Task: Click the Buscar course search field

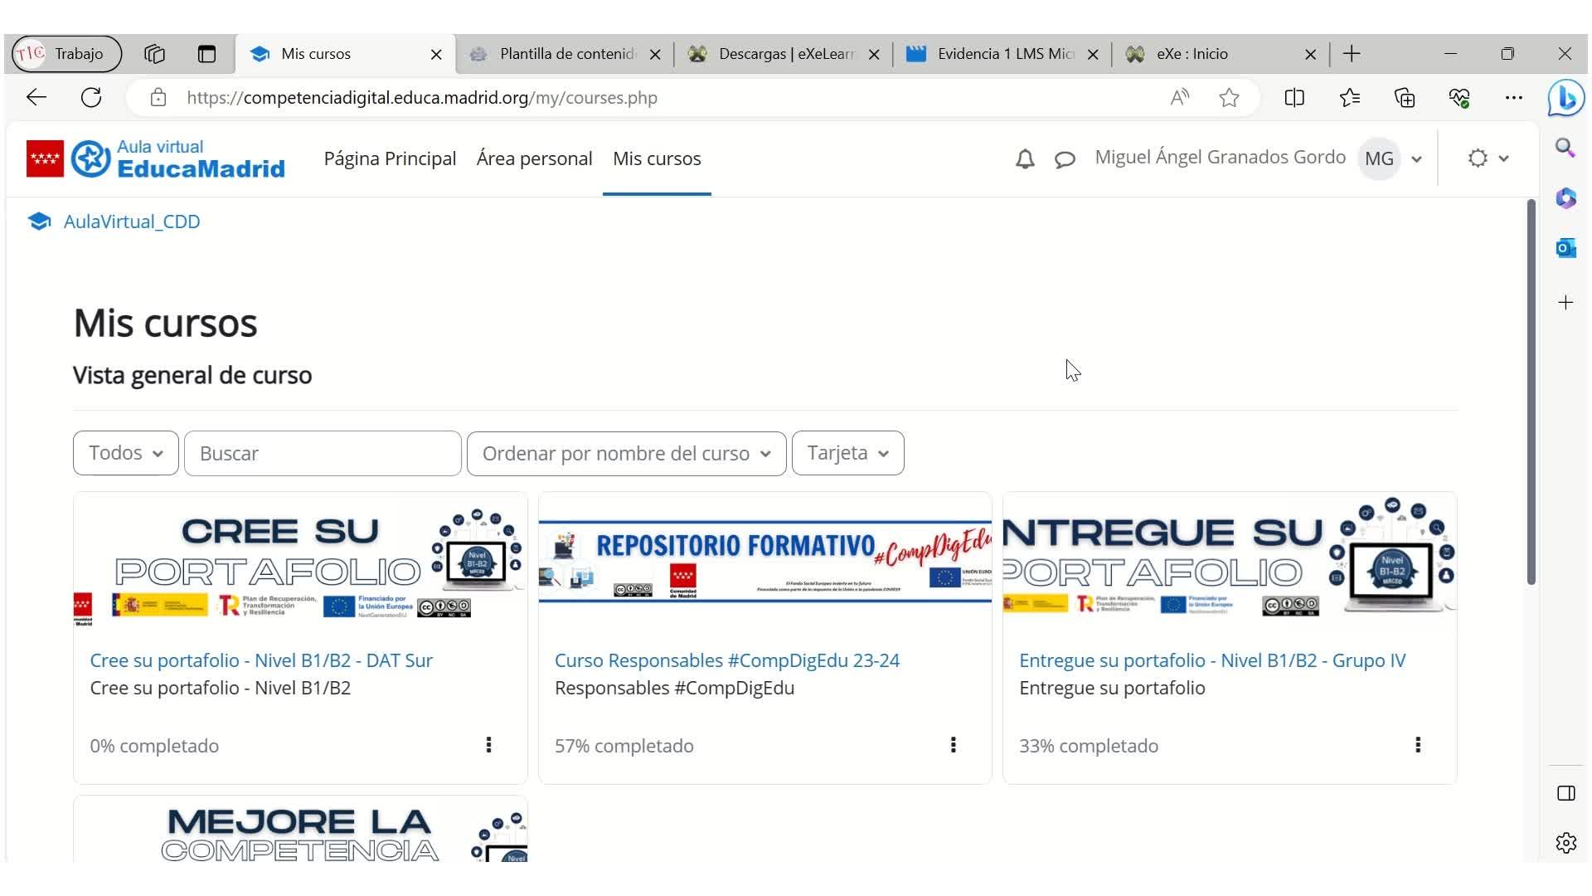Action: pyautogui.click(x=323, y=453)
